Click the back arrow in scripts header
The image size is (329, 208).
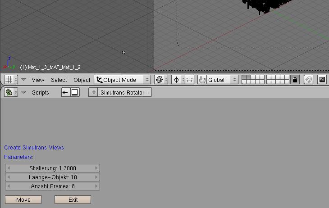(65, 92)
